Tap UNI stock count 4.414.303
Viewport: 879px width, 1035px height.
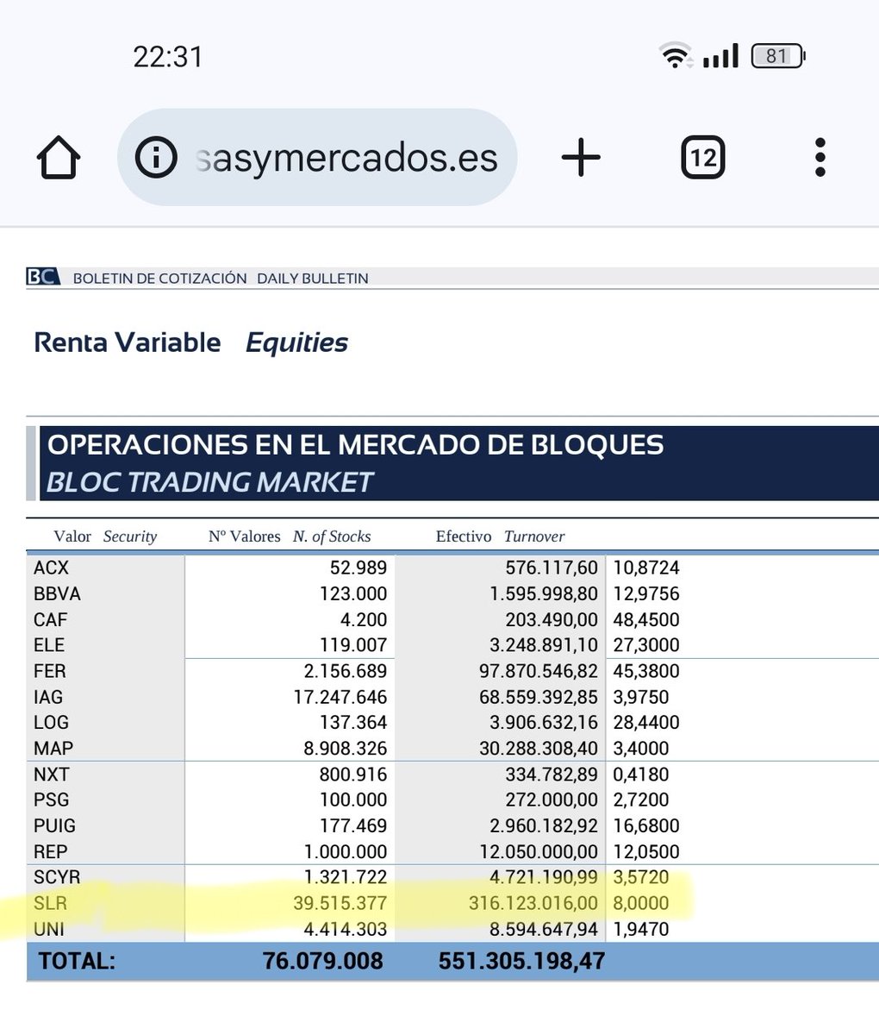(346, 930)
